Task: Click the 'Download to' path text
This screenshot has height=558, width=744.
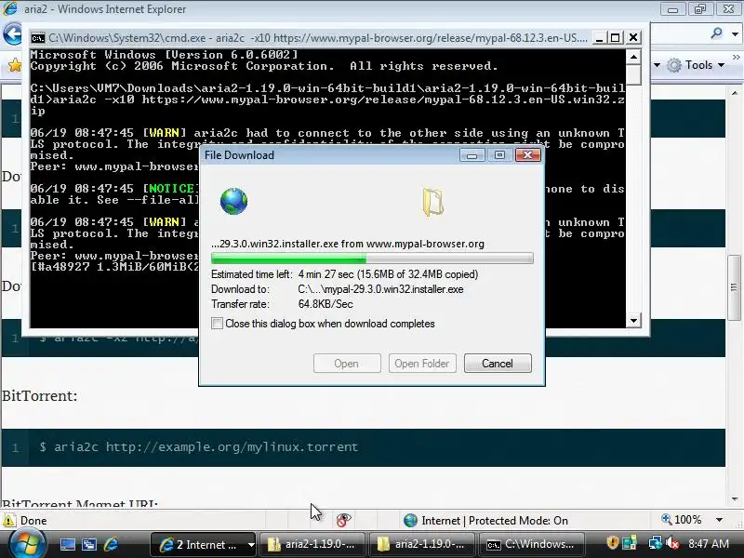Action: pos(380,289)
